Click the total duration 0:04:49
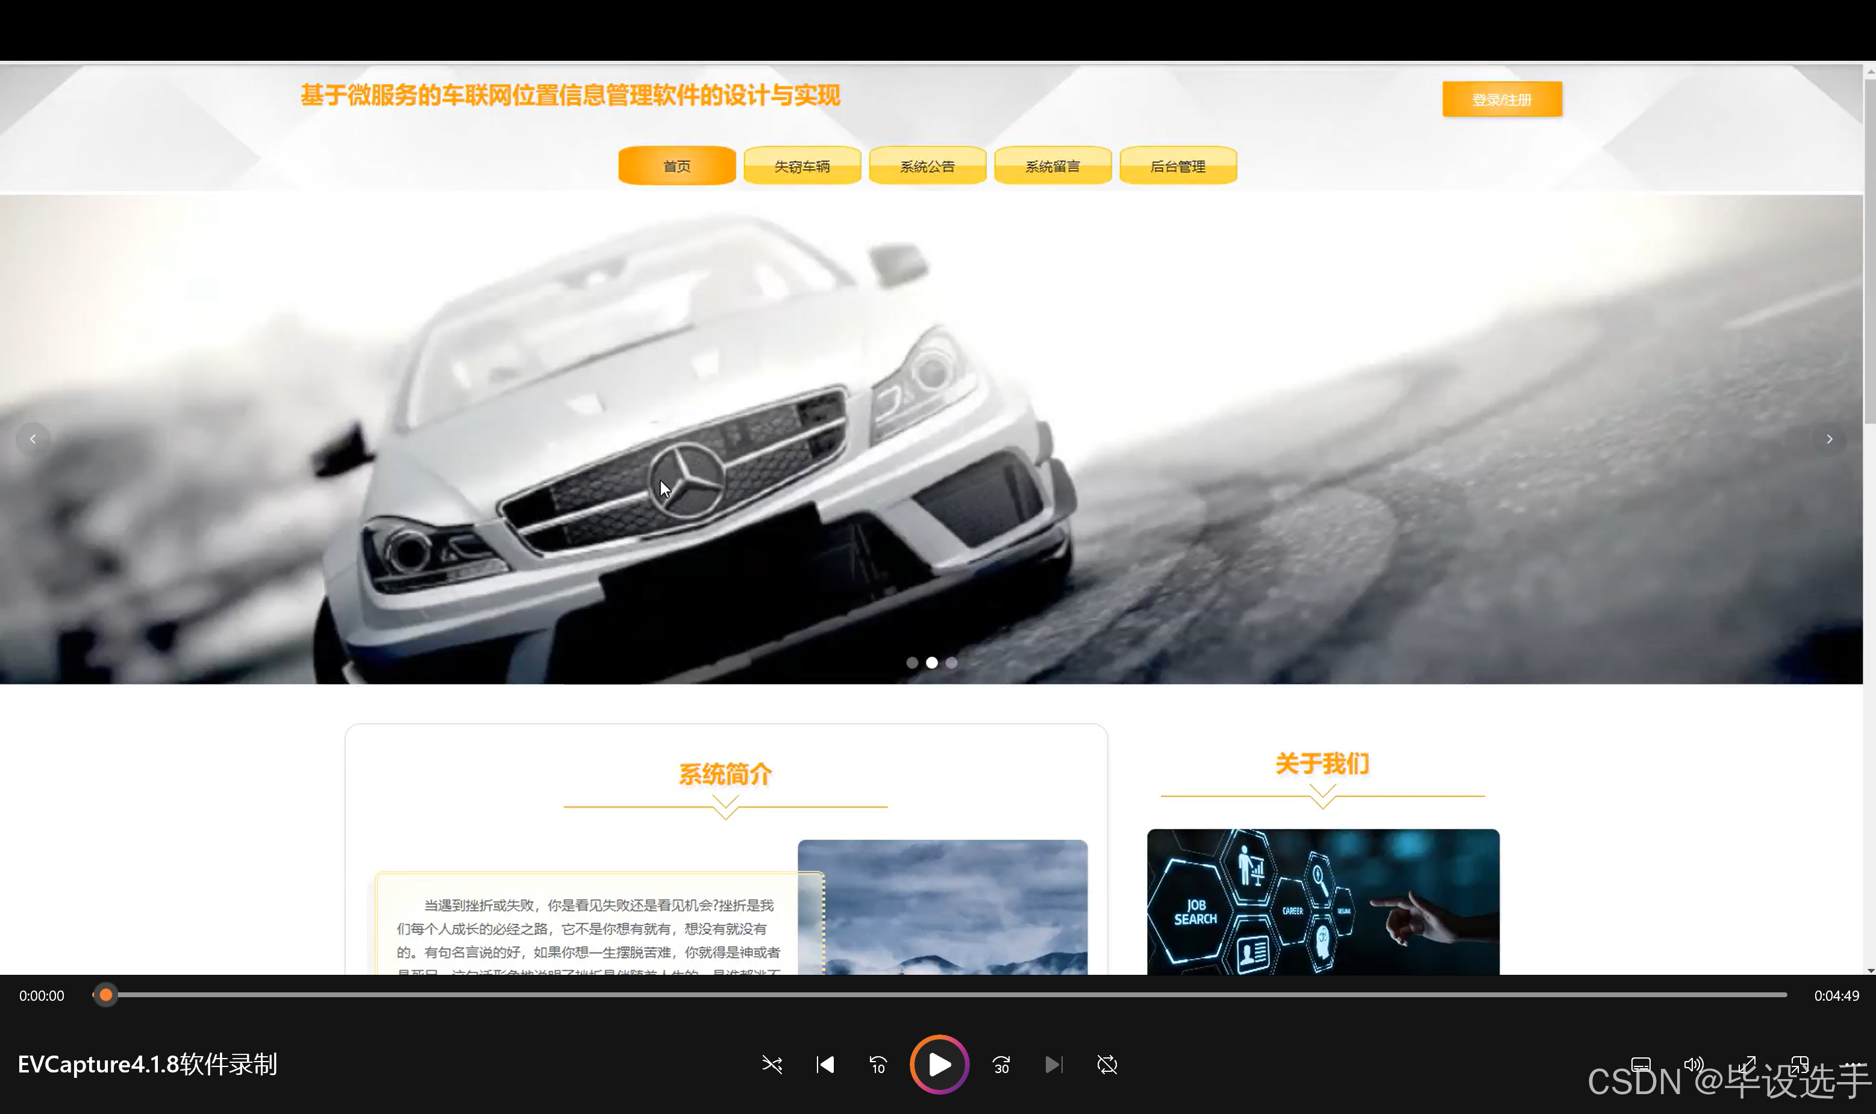The width and height of the screenshot is (1876, 1114). coord(1837,995)
